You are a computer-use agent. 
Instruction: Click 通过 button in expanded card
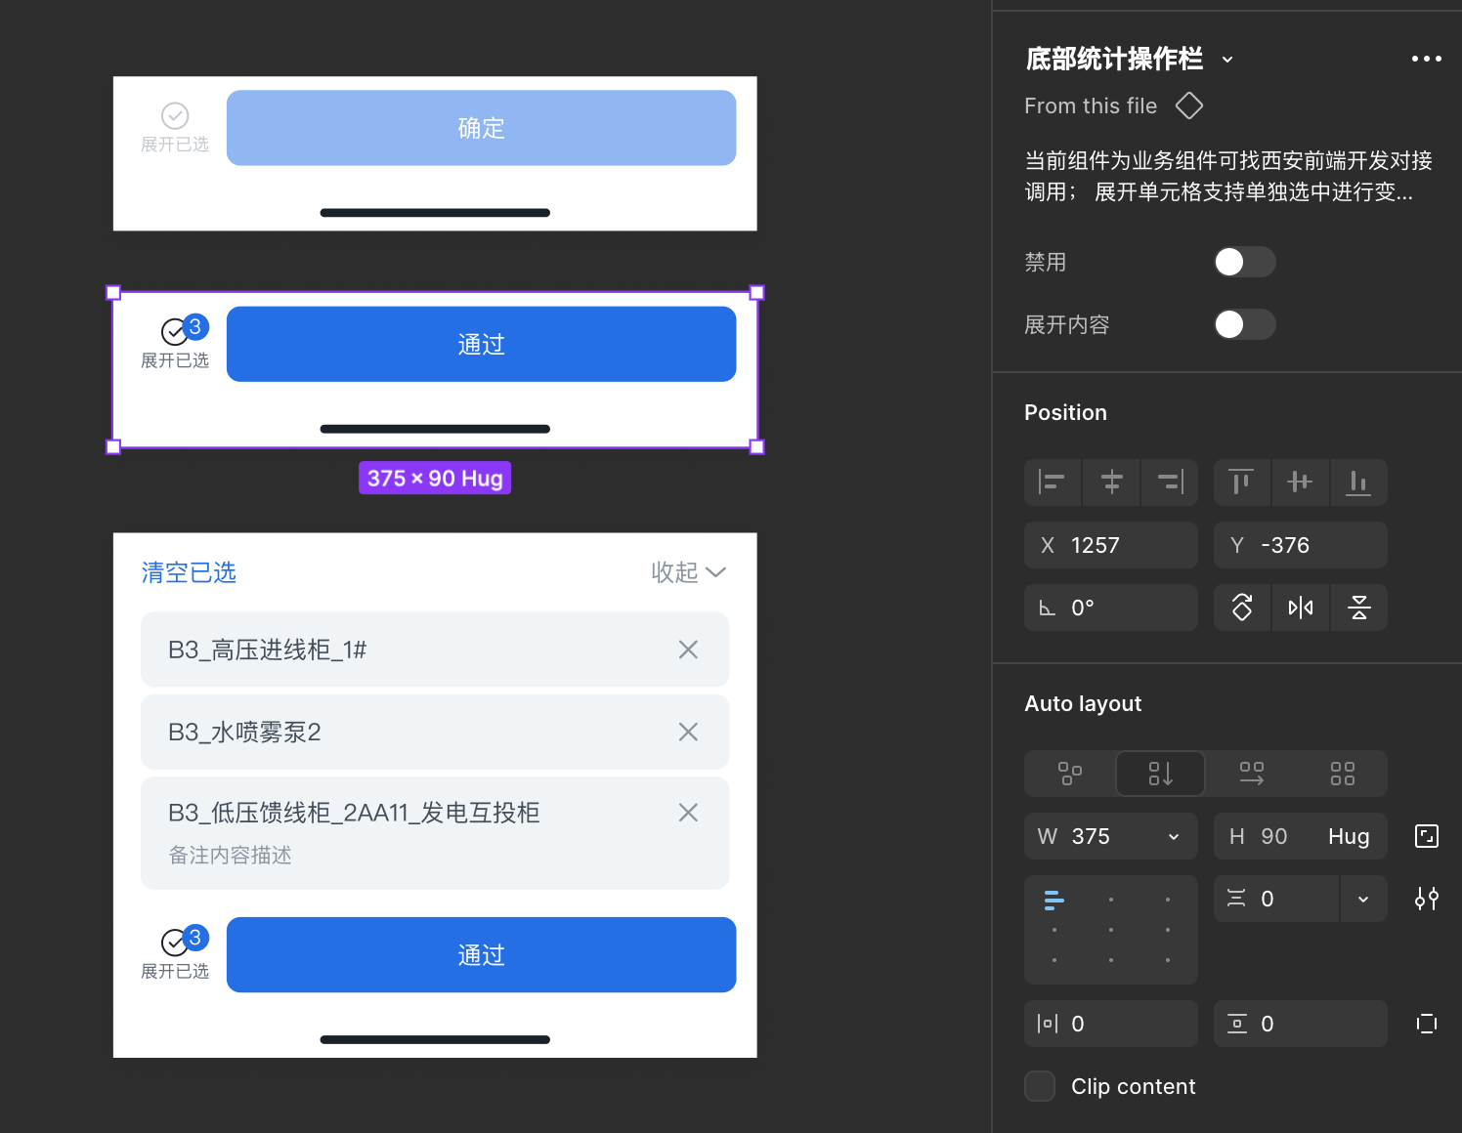click(x=481, y=954)
